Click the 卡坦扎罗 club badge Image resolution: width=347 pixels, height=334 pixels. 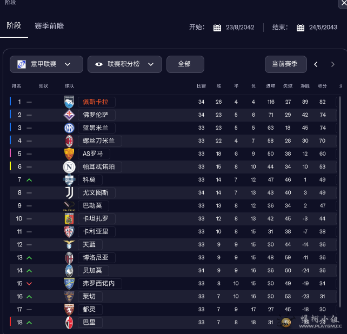(x=69, y=218)
